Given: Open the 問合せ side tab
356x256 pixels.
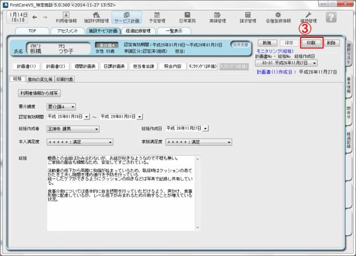Looking at the screenshot, I should [349, 113].
